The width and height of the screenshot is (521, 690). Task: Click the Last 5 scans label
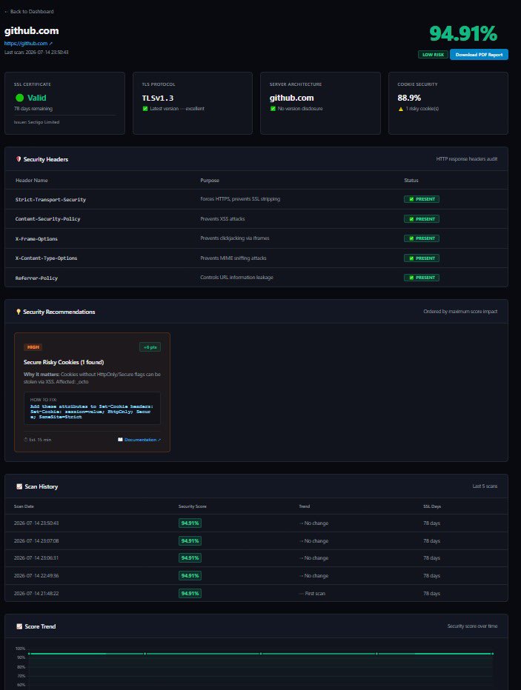[x=485, y=486]
